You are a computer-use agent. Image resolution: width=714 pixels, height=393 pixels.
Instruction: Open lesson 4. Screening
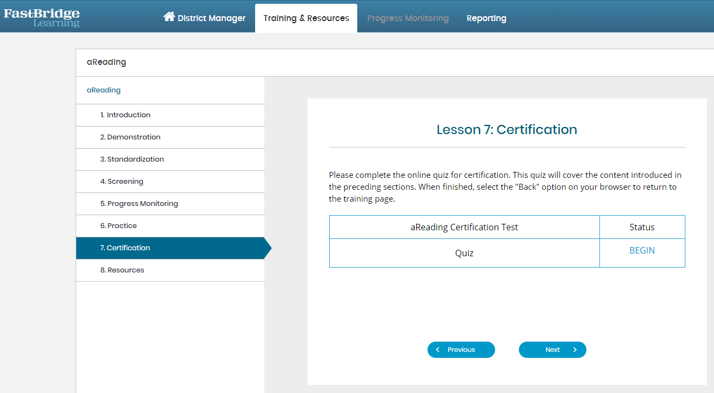coord(170,182)
